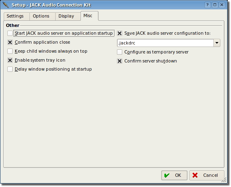Click into the .jackdrc filename field
This screenshot has width=231, height=187.
tap(166, 43)
